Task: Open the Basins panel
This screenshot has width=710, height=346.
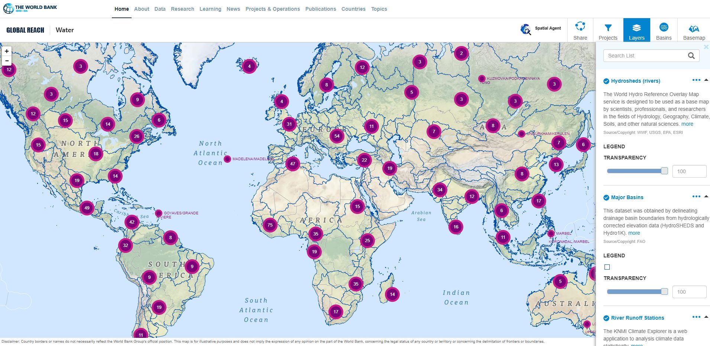Action: 664,30
